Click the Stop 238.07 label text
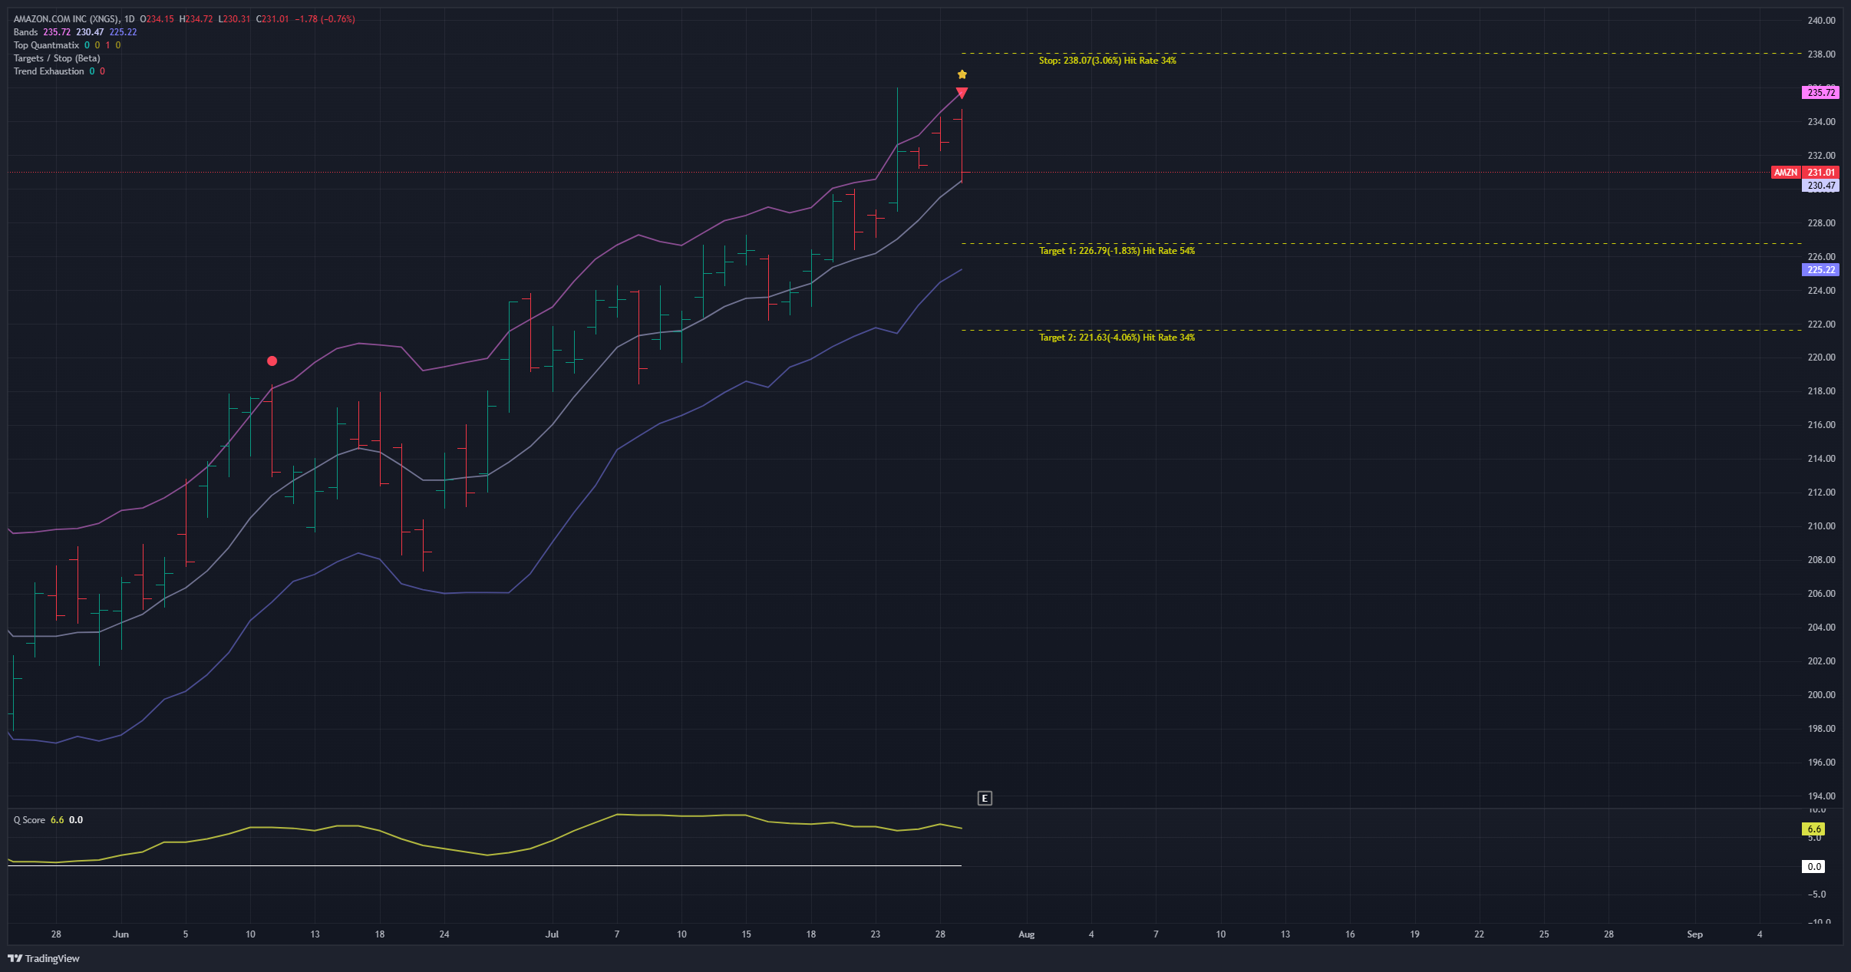Image resolution: width=1851 pixels, height=972 pixels. coord(1107,61)
